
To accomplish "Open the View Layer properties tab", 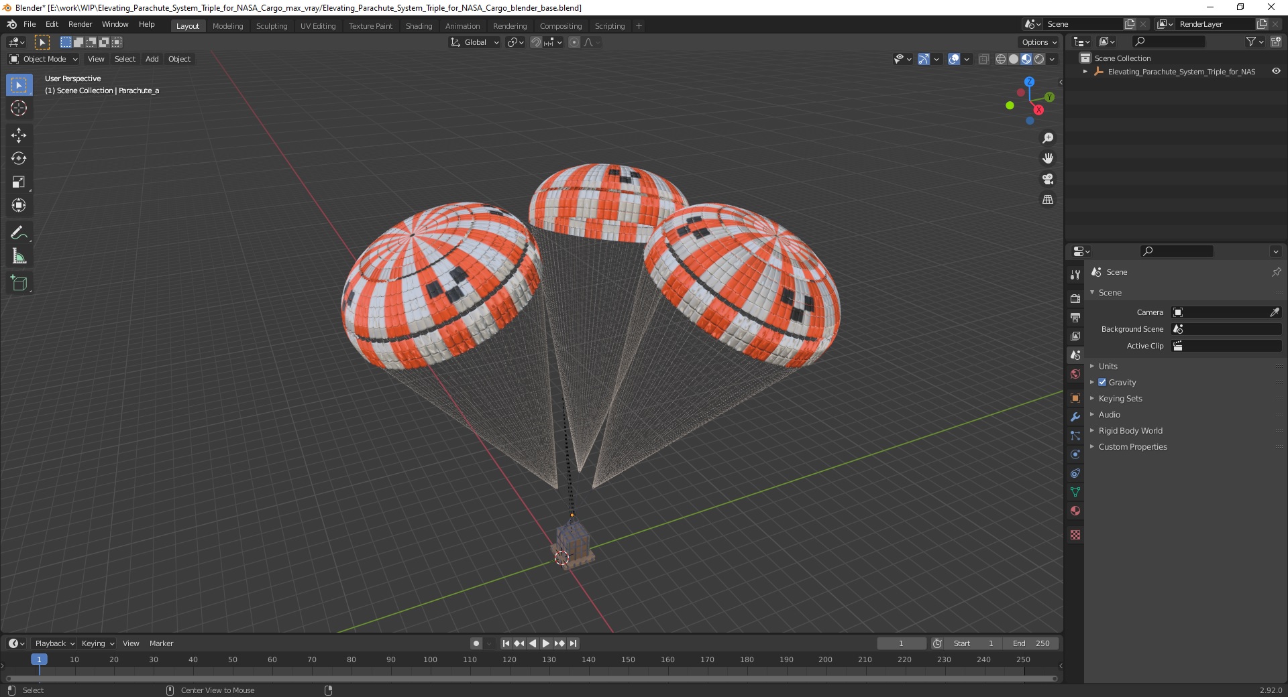I will pyautogui.click(x=1075, y=336).
